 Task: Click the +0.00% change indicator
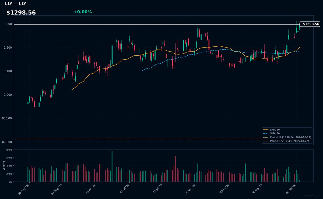tap(83, 12)
